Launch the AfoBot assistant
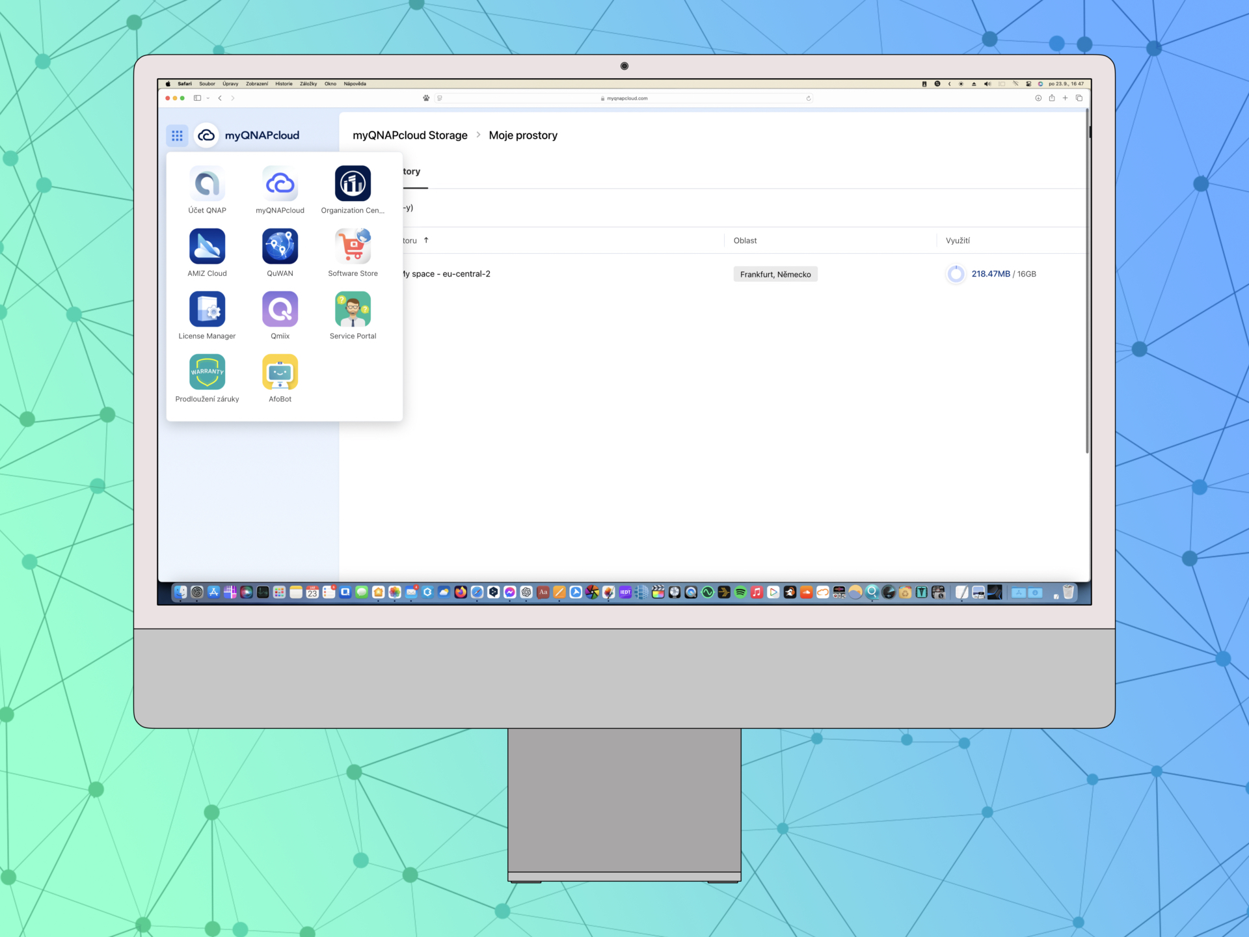This screenshot has height=937, width=1249. tap(280, 372)
